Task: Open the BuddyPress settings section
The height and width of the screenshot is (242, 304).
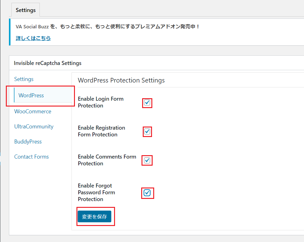Action: point(28,142)
